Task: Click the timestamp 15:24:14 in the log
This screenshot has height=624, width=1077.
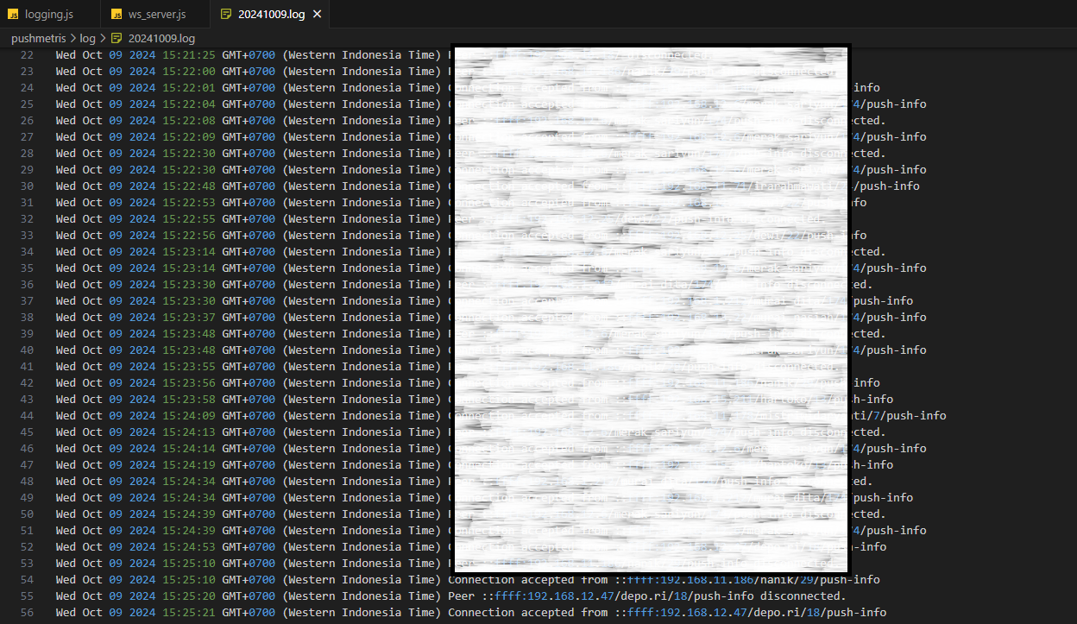Action: pos(189,449)
